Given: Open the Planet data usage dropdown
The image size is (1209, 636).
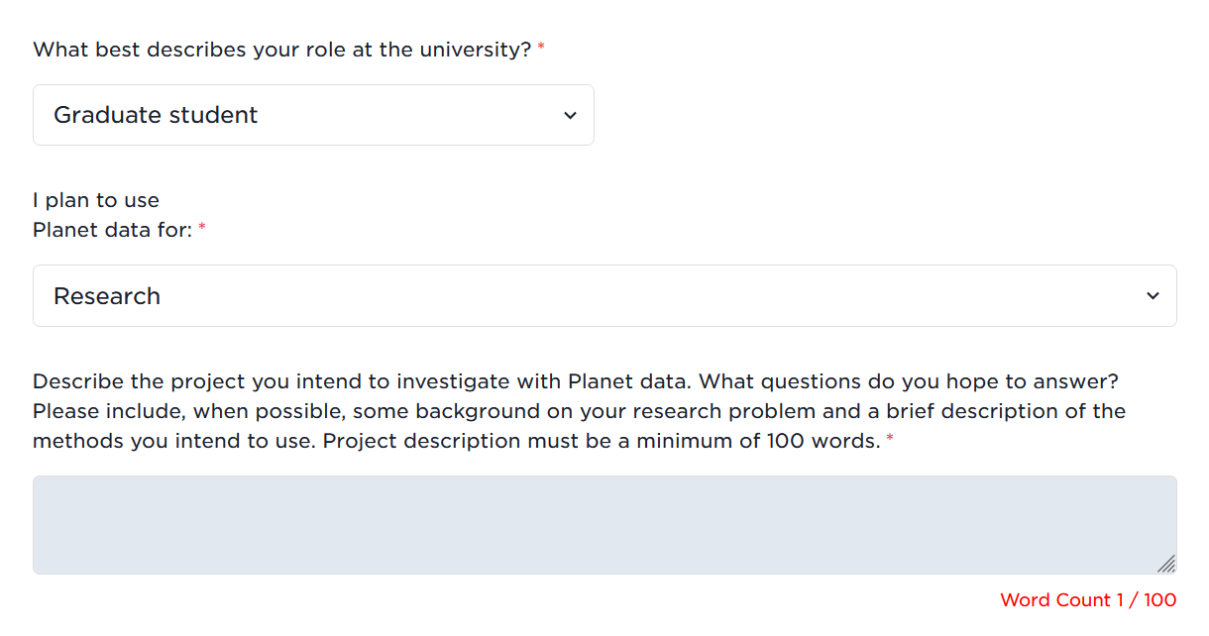Looking at the screenshot, I should (x=604, y=295).
